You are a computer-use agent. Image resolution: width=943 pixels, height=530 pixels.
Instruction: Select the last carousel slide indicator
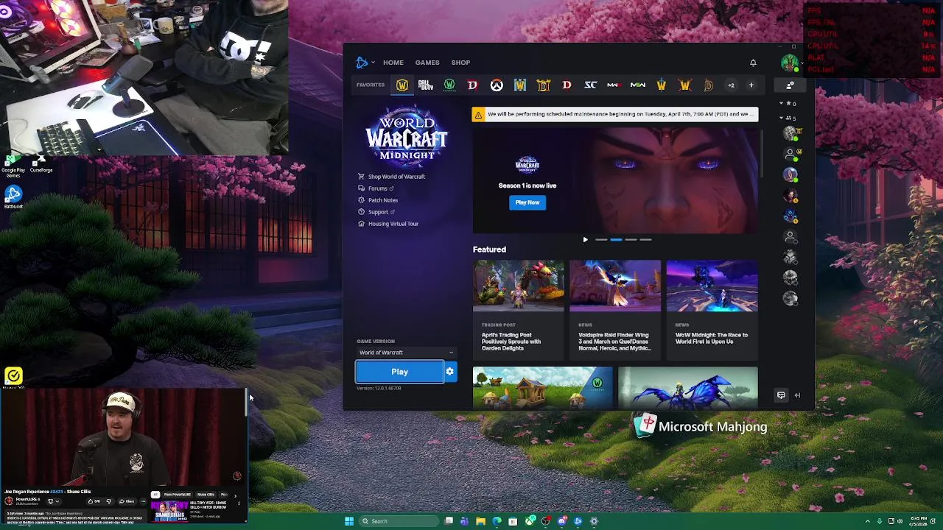click(x=645, y=240)
